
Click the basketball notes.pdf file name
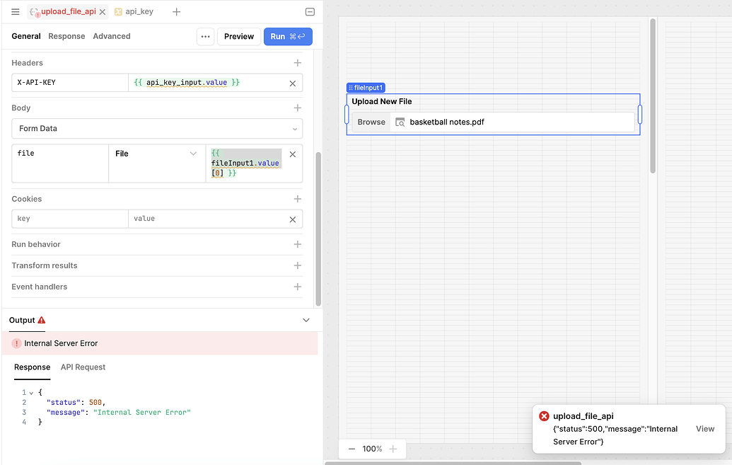pyautogui.click(x=447, y=122)
